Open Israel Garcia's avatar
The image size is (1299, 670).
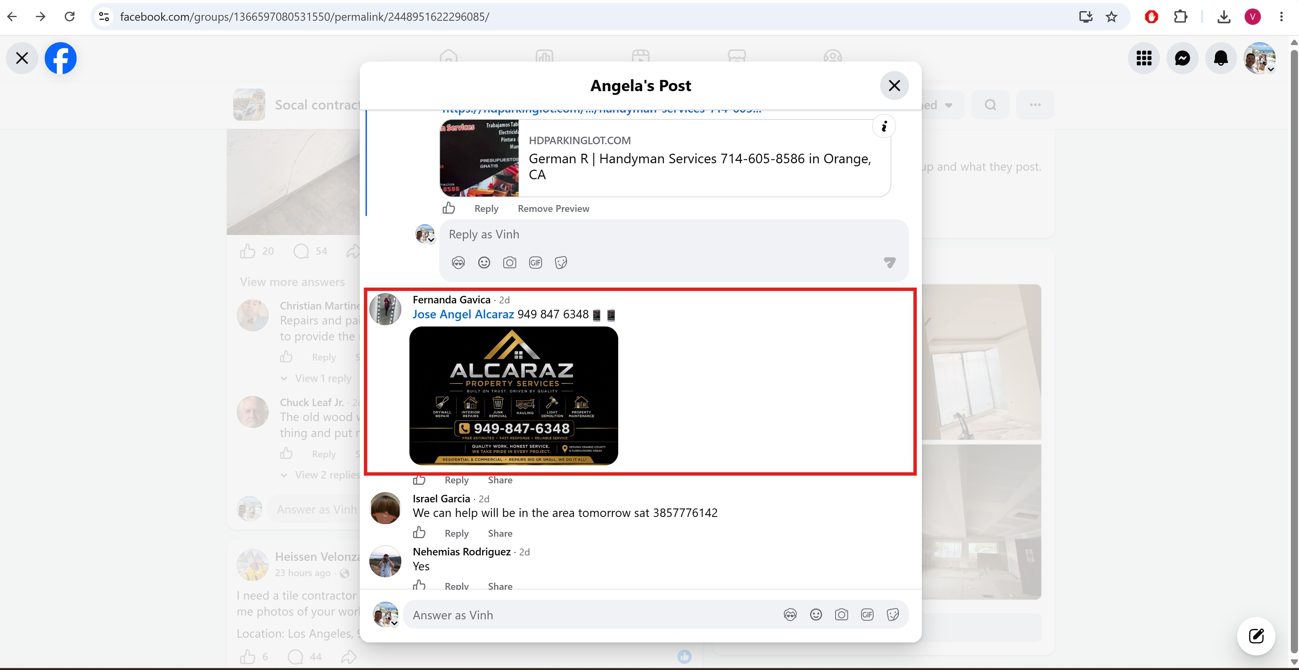click(x=385, y=508)
